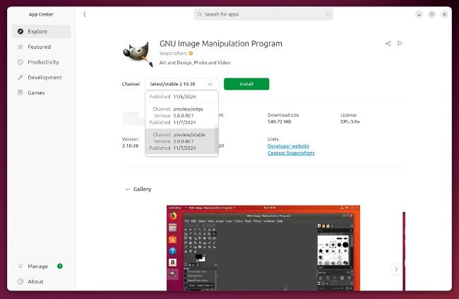459x299 pixels.
Task: Click the Explore compass icon
Action: click(x=20, y=31)
